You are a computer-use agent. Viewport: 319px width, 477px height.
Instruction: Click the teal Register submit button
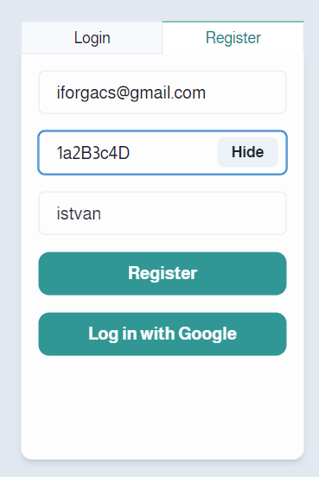(x=163, y=273)
